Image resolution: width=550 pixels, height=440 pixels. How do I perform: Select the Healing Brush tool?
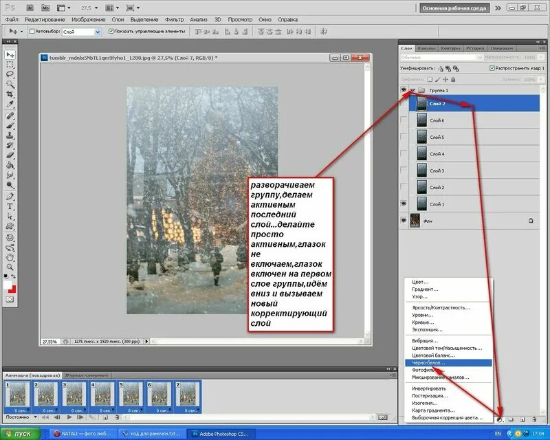[x=10, y=115]
